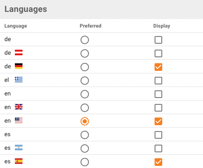The image size is (203, 168).
Task: Choose British English as preferred language
Action: point(85,108)
